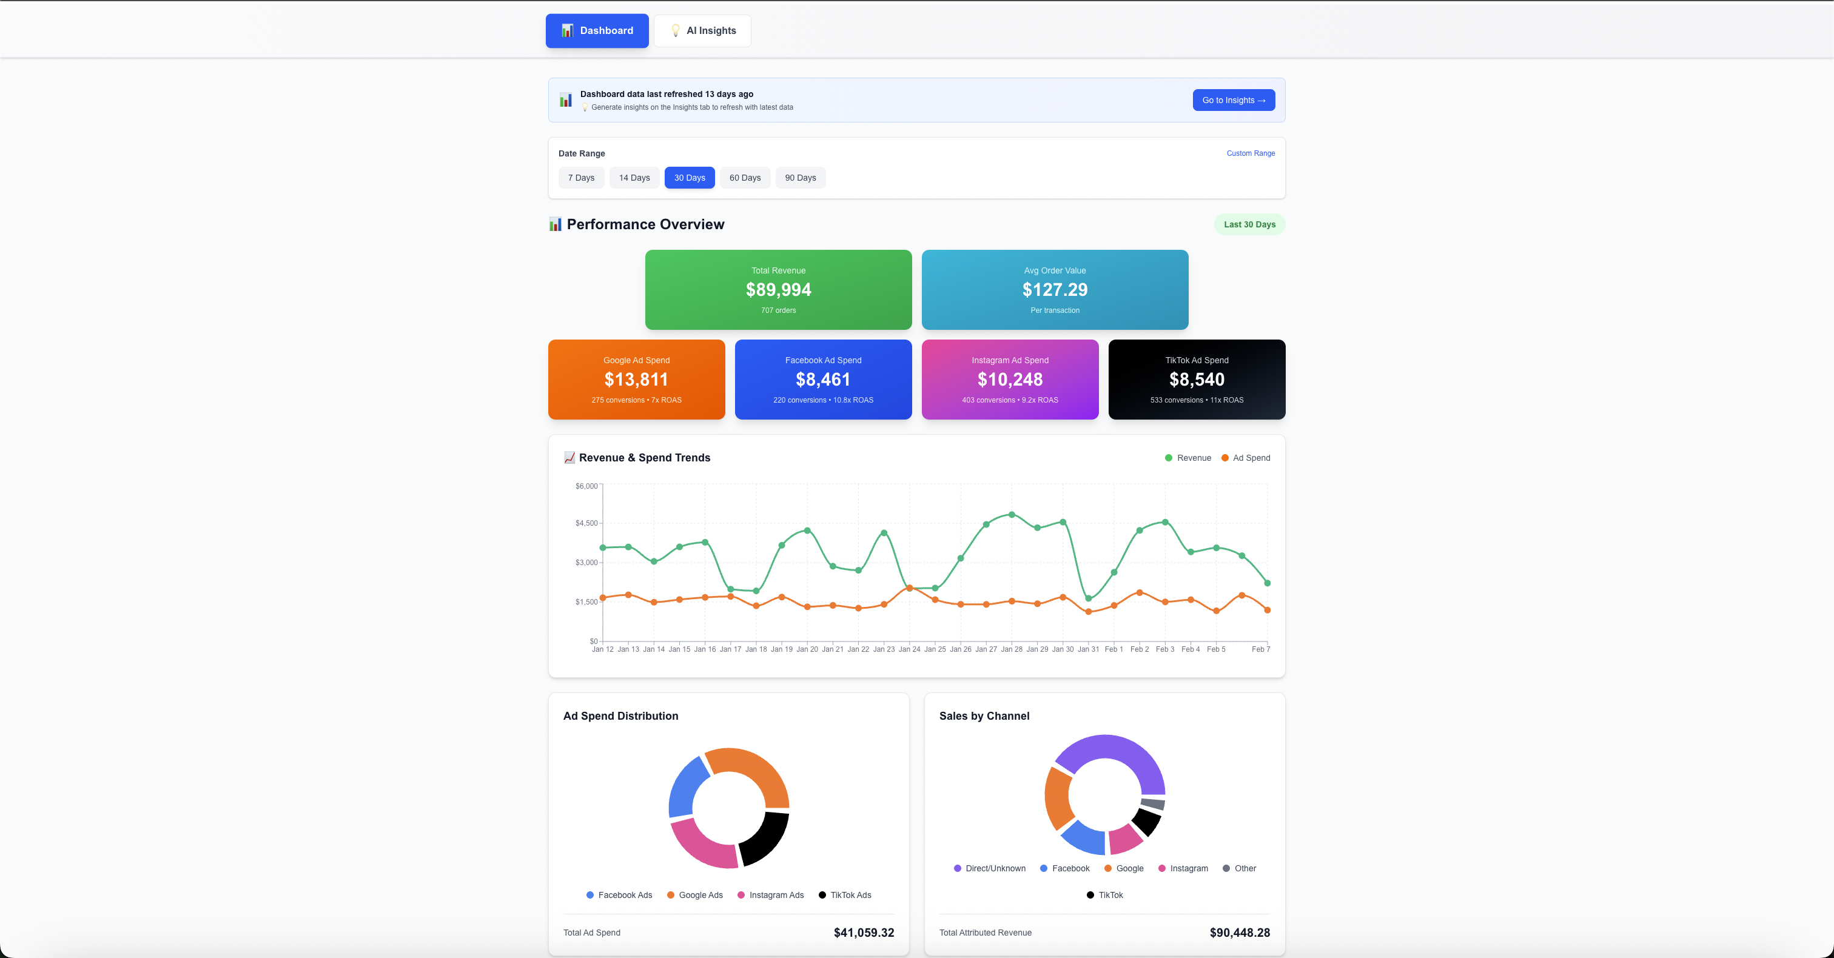The image size is (1834, 958).
Task: Click the Go to Insights button
Action: [x=1234, y=99]
